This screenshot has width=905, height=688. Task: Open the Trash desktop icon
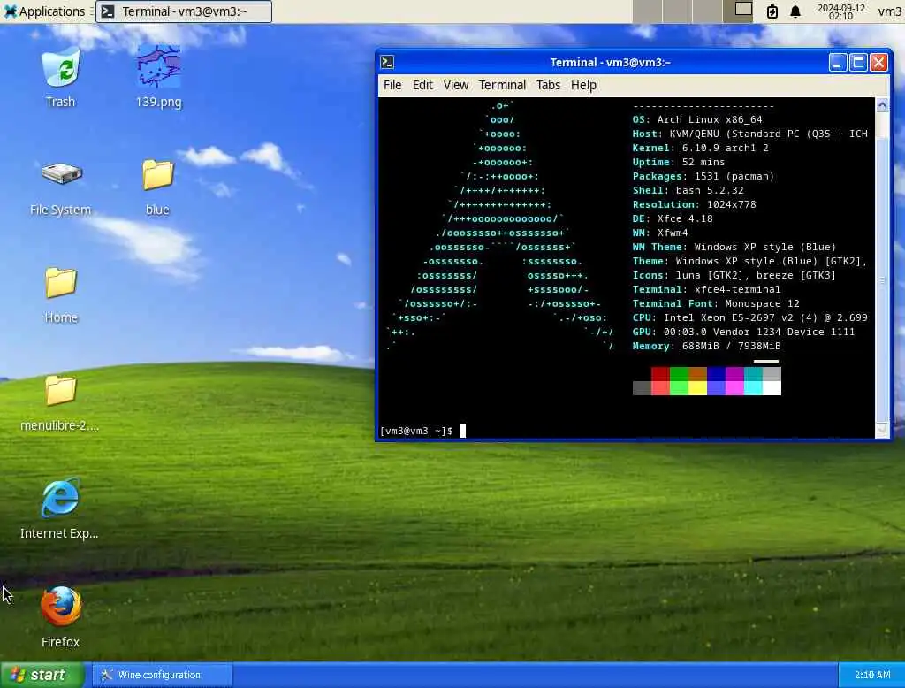coord(61,77)
